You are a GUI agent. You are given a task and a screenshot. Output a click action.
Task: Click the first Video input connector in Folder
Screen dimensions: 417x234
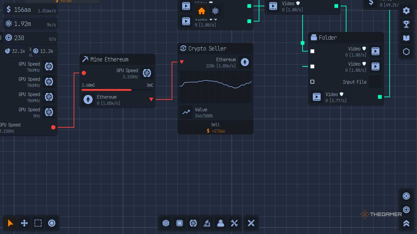pyautogui.click(x=312, y=51)
